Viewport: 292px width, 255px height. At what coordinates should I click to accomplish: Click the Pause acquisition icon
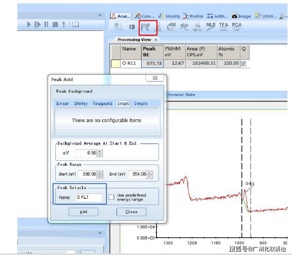[x=46, y=24]
